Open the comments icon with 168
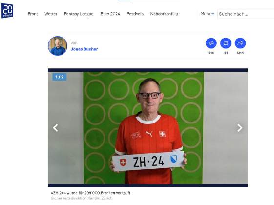274x205 pixels. (x=226, y=43)
